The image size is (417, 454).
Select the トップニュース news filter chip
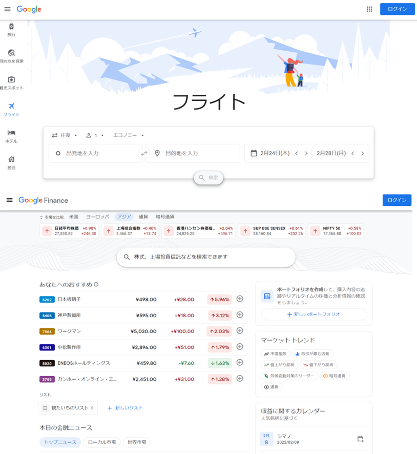click(60, 442)
